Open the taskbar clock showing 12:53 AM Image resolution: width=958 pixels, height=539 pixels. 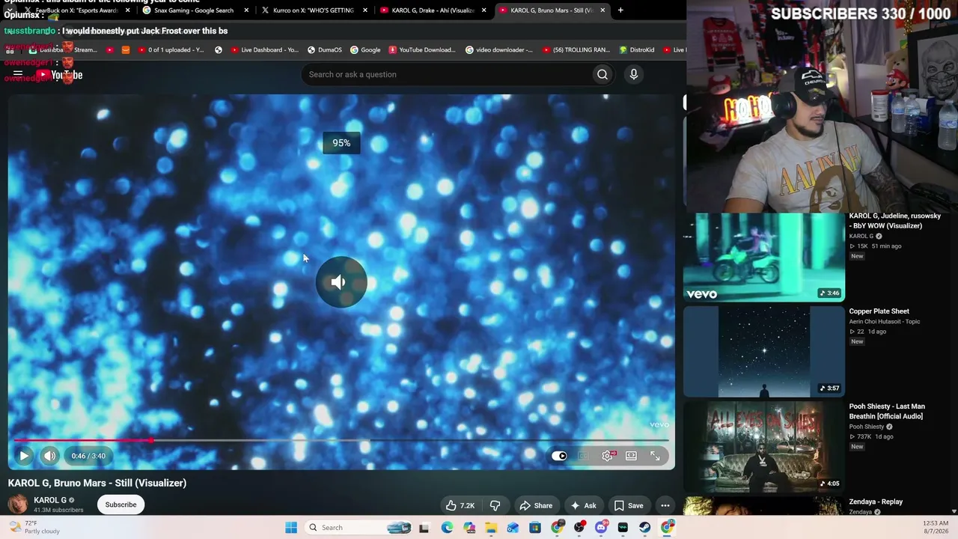tap(936, 528)
